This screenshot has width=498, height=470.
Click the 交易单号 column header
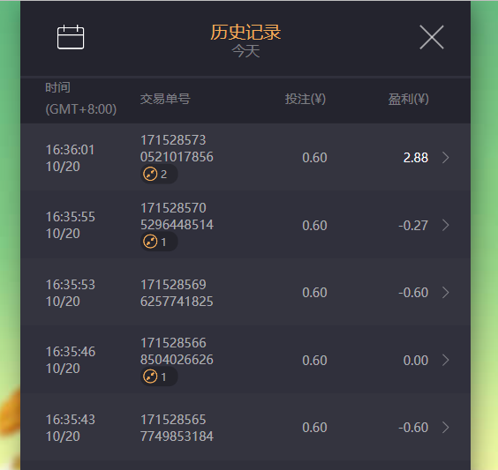(165, 100)
